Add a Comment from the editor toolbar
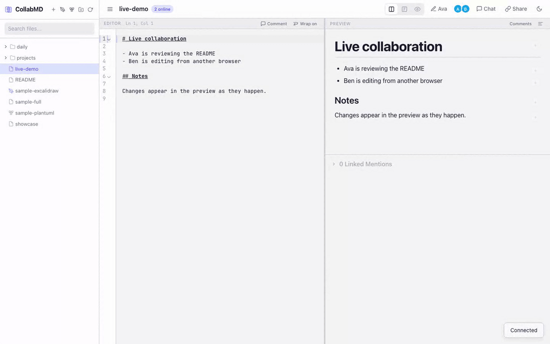 273,23
